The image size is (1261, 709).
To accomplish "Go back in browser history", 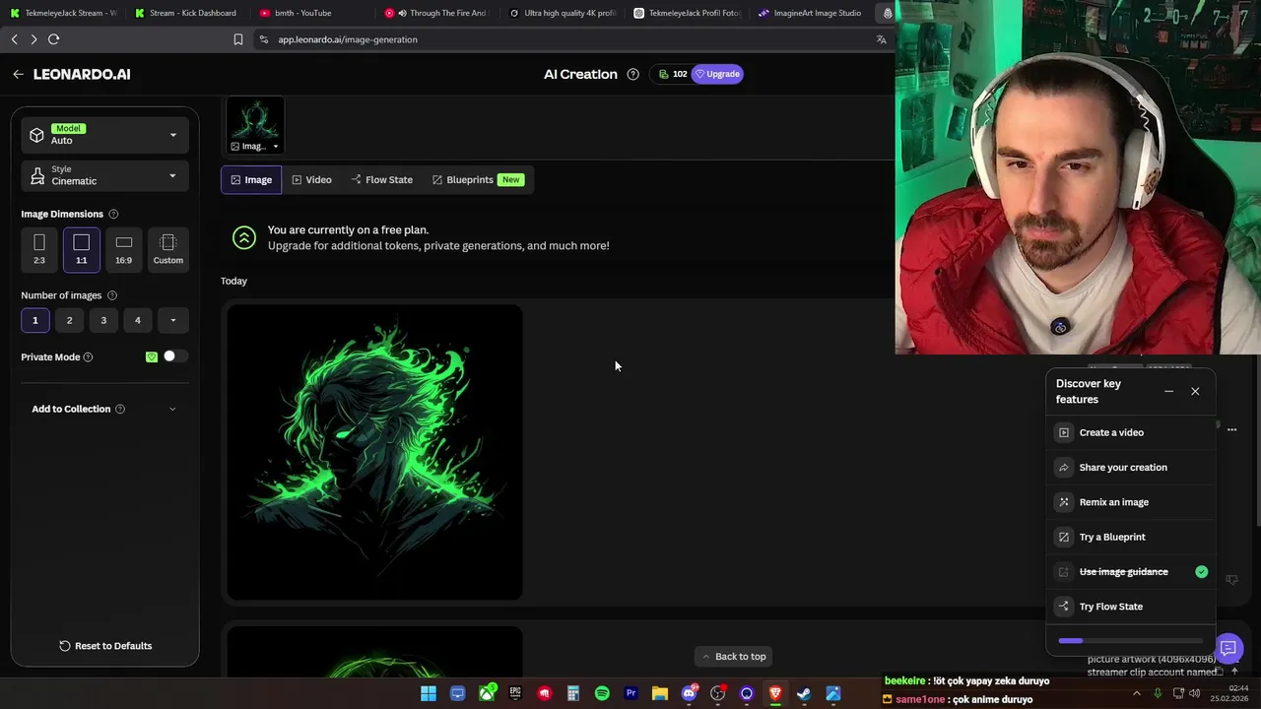I will (15, 39).
